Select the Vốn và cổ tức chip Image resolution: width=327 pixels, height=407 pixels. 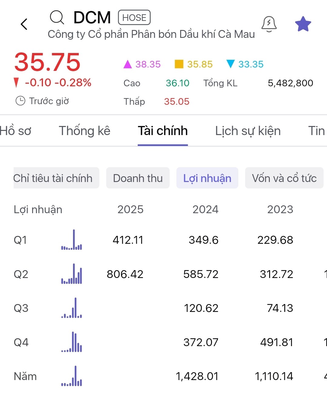pyautogui.click(x=284, y=178)
